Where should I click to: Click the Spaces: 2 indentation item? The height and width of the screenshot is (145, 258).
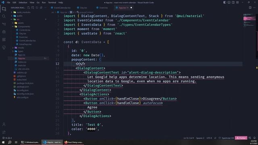point(200,138)
